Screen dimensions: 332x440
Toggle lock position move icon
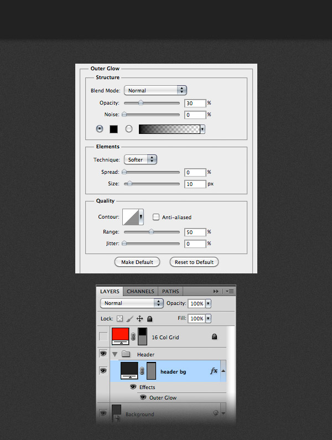click(x=140, y=318)
